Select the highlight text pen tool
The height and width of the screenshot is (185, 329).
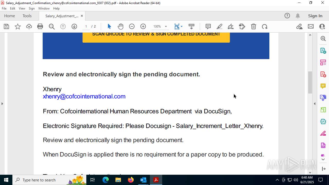[x=220, y=26]
